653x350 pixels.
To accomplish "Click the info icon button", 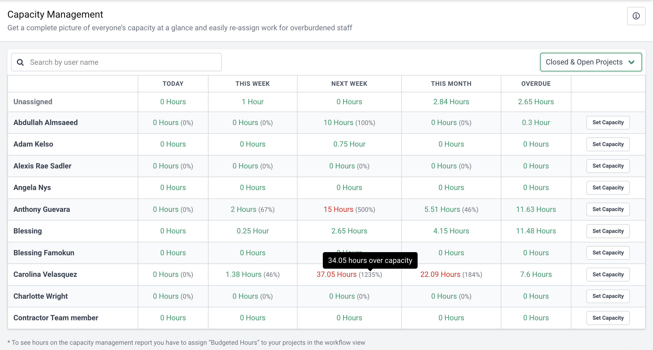I will tap(636, 16).
